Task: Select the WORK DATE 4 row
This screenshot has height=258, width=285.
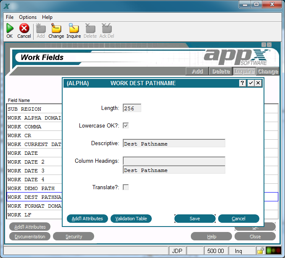Action: [x=34, y=180]
